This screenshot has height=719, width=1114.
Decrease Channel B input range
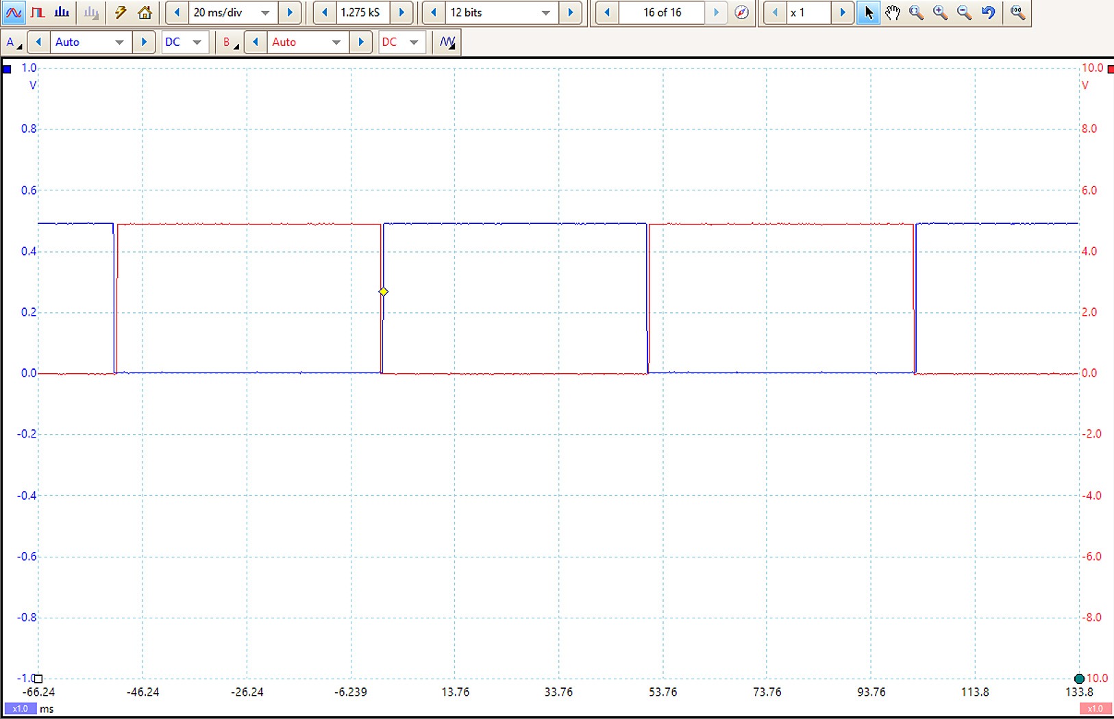pyautogui.click(x=256, y=42)
